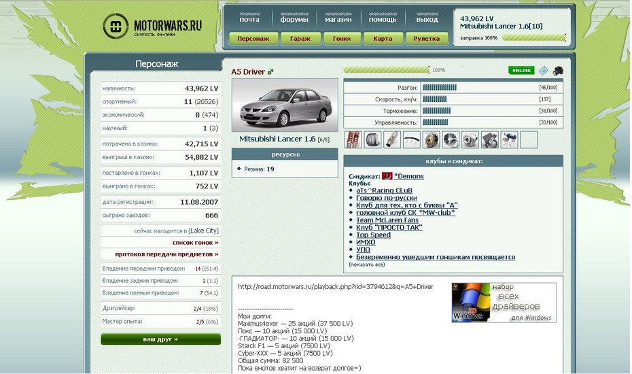Click the empty part slot
This screenshot has width=632, height=374.
[529, 139]
